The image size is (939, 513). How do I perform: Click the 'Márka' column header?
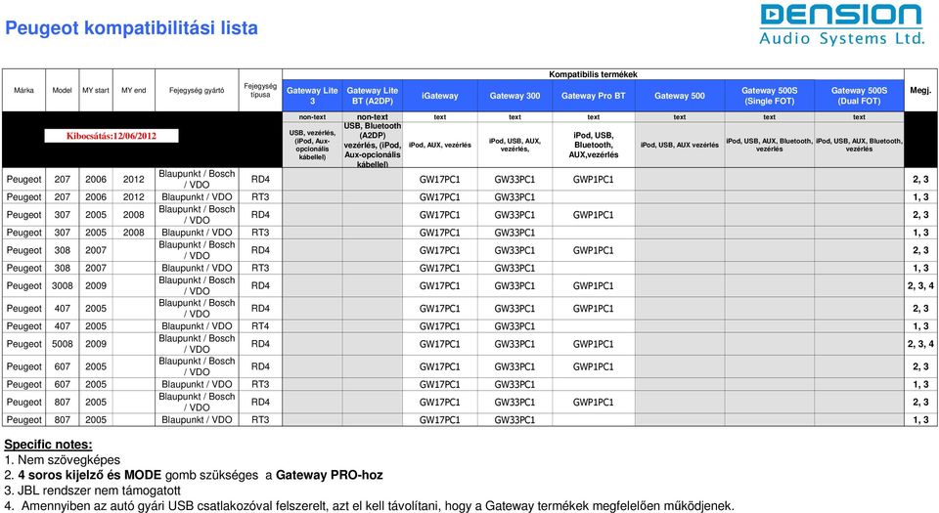click(23, 90)
